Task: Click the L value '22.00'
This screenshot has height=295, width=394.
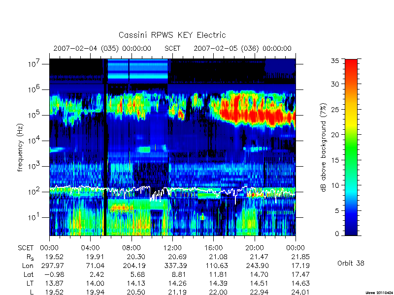Action: pos(218,292)
